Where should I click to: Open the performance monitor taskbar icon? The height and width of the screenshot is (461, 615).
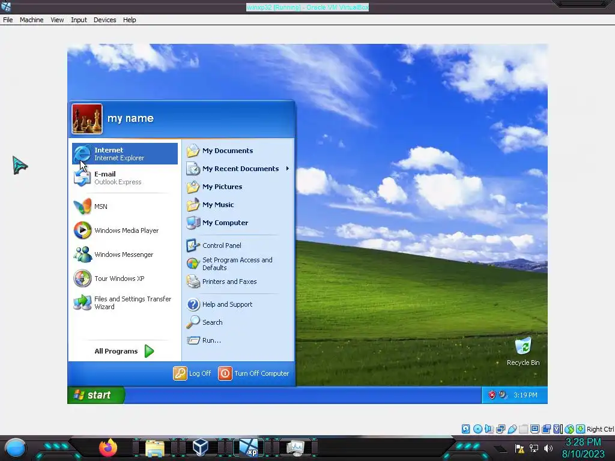point(295,448)
